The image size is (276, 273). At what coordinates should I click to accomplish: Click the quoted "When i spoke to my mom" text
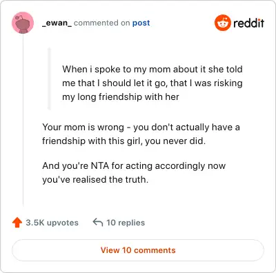[x=152, y=83]
